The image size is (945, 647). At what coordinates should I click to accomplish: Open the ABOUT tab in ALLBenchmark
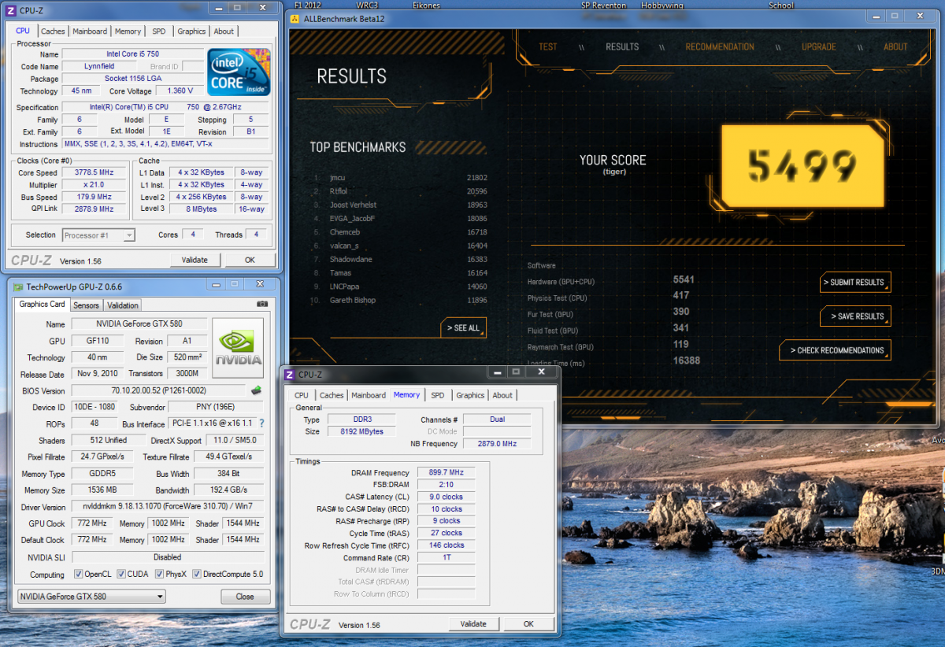point(895,46)
